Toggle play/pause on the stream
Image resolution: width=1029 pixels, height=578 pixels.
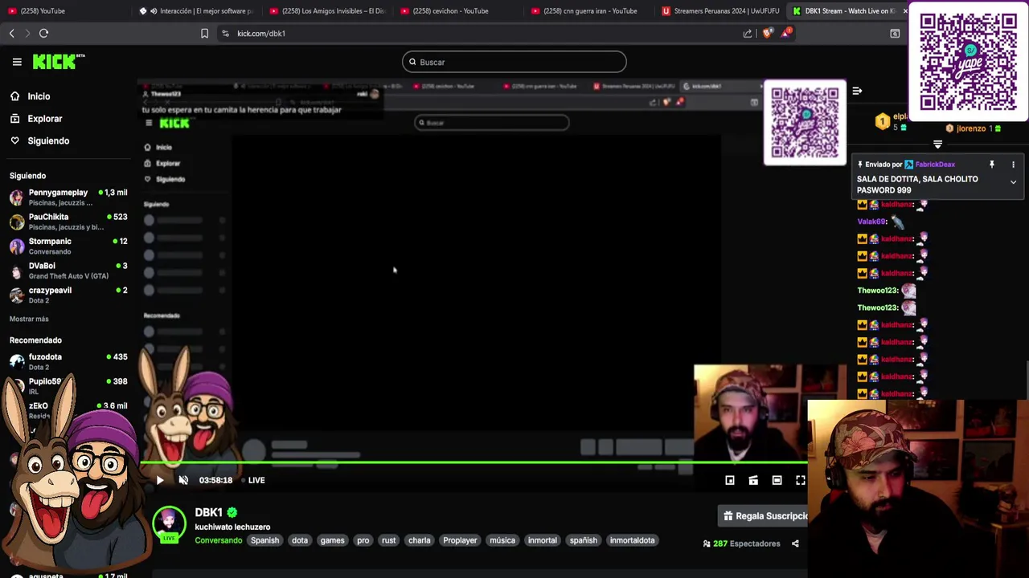159,480
